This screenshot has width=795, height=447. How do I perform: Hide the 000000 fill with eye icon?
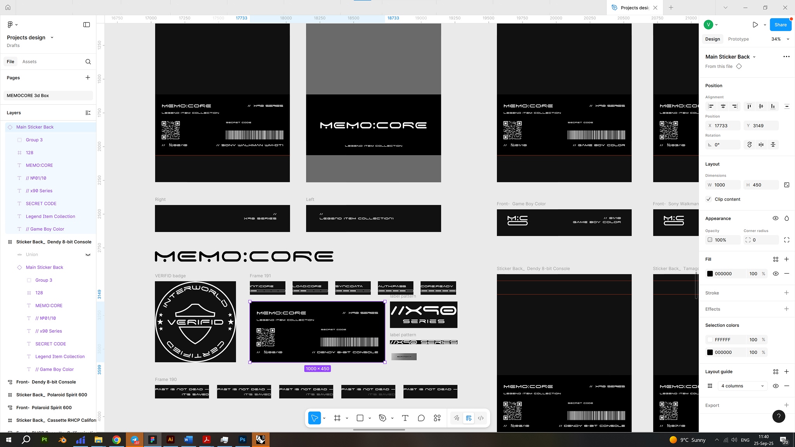(775, 274)
